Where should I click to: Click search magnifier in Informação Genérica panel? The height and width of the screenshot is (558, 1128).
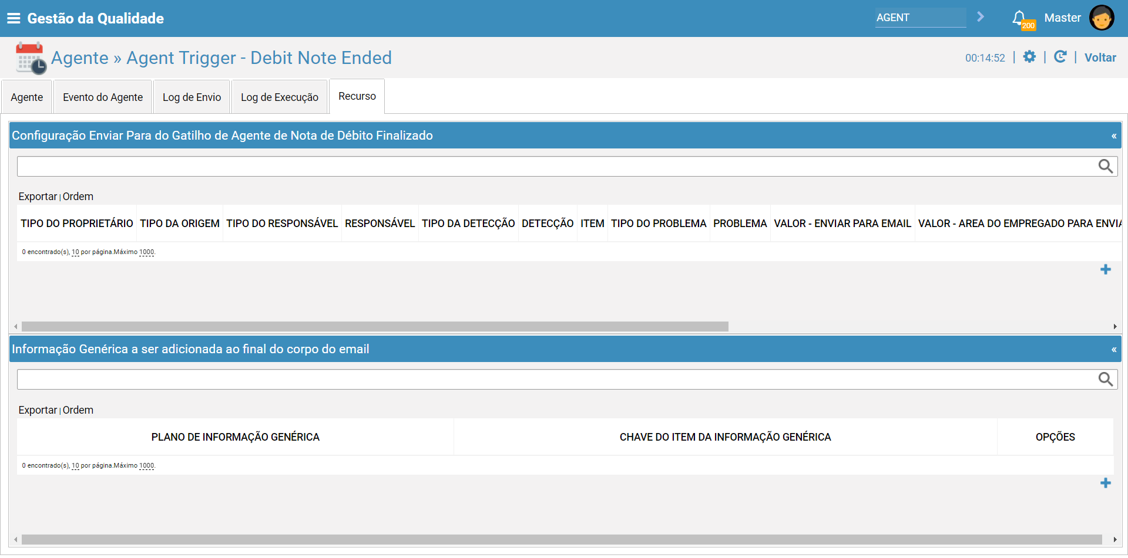[x=1106, y=379]
